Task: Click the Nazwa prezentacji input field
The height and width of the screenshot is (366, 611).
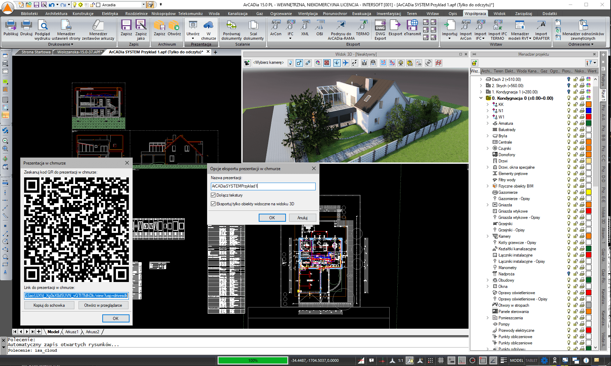Action: 263,186
